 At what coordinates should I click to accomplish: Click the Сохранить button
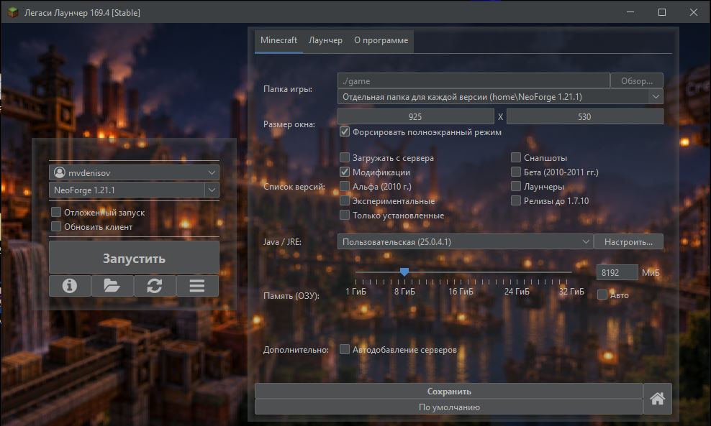(x=449, y=391)
